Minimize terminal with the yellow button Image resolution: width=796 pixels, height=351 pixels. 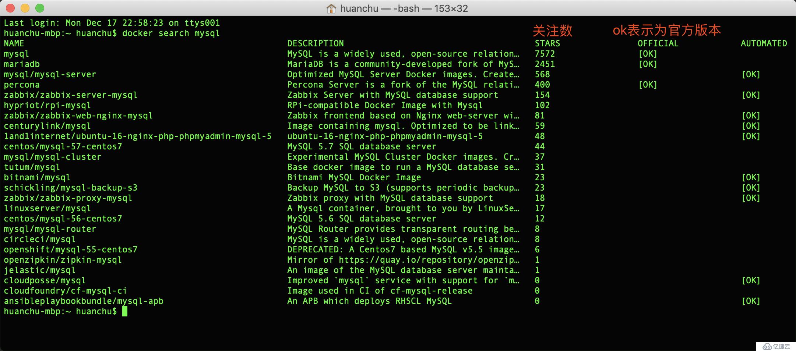[25, 8]
